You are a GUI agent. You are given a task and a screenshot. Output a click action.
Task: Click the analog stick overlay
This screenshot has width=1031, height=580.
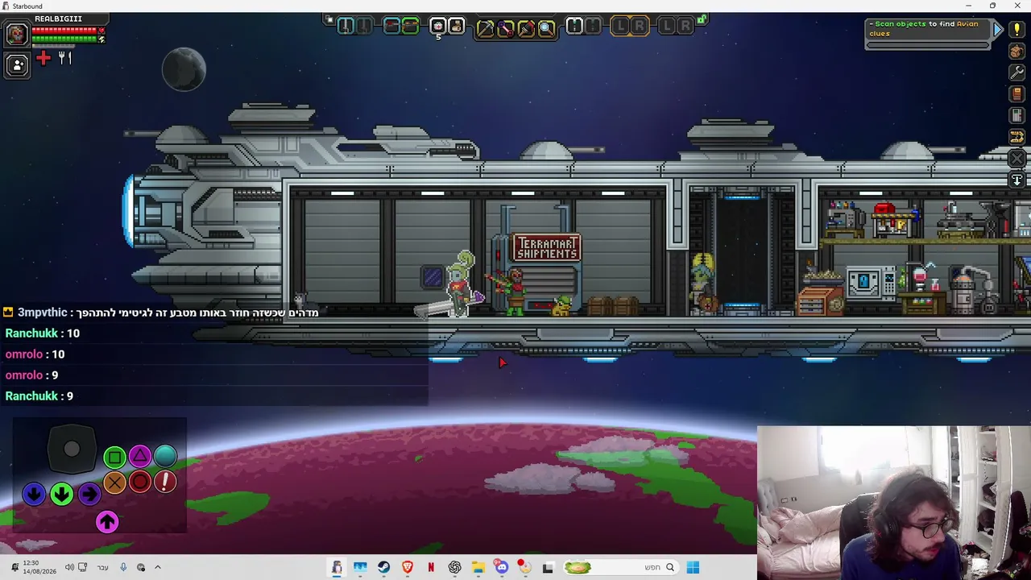72,449
